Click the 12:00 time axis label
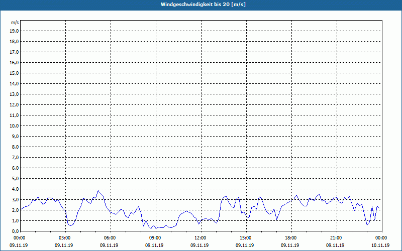Image resolution: width=402 pixels, height=251 pixels. coord(201,238)
